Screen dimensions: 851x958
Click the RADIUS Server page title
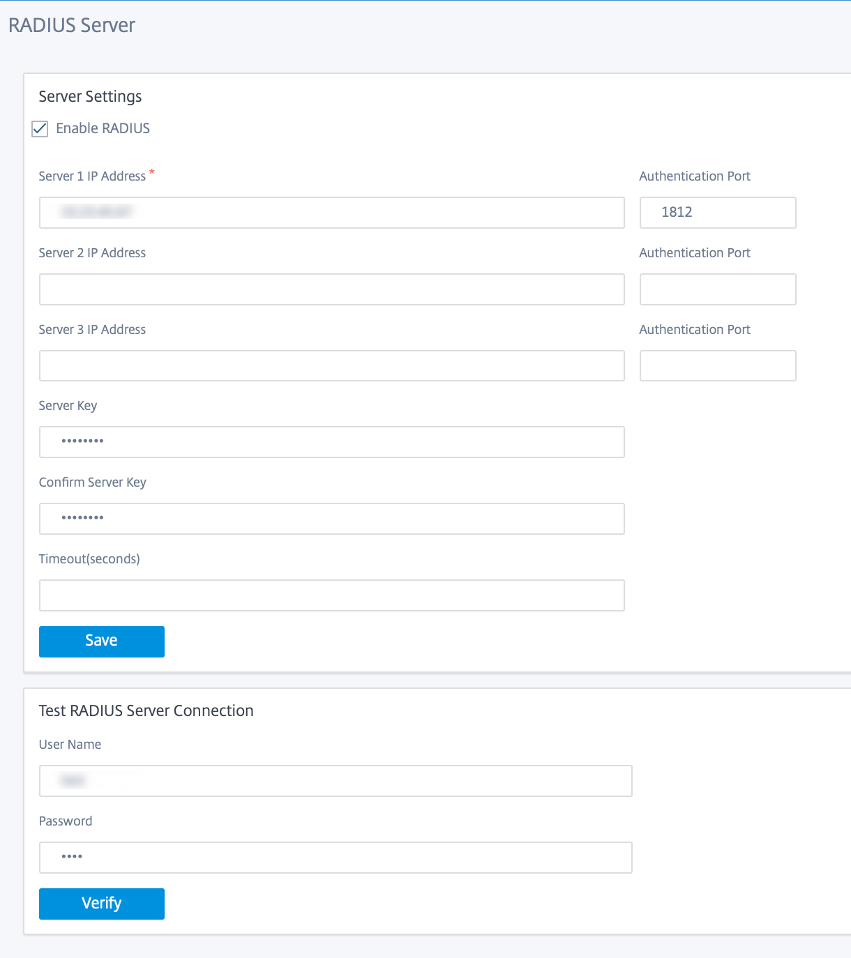72,25
